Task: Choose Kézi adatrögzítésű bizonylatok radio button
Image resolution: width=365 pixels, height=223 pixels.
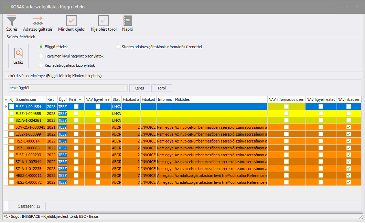Action: point(41,65)
